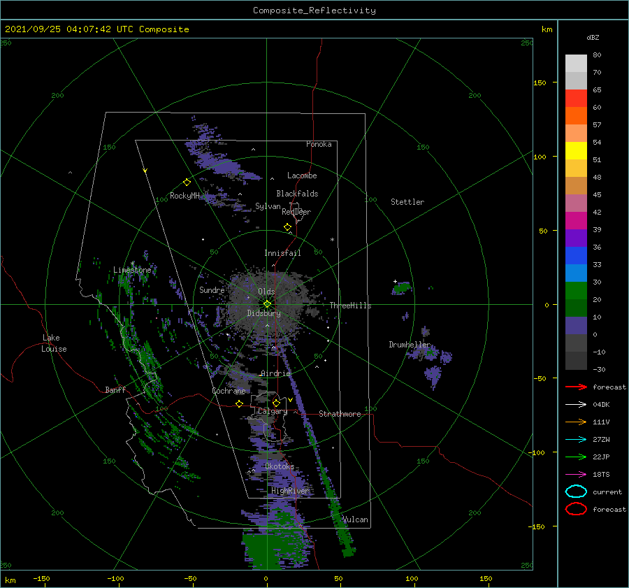Pick the magenta swatch between 42 and 39
The height and width of the screenshot is (588, 629).
tap(576, 220)
